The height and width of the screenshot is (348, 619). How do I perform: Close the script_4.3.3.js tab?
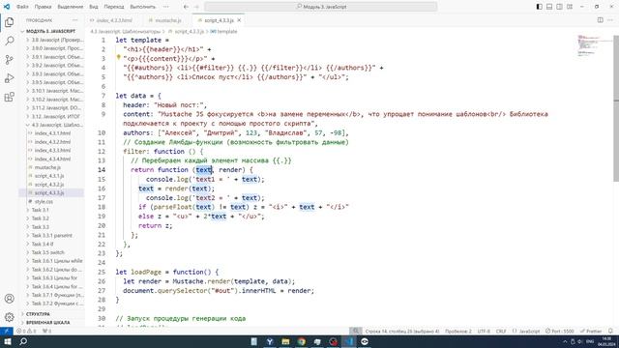(239, 20)
